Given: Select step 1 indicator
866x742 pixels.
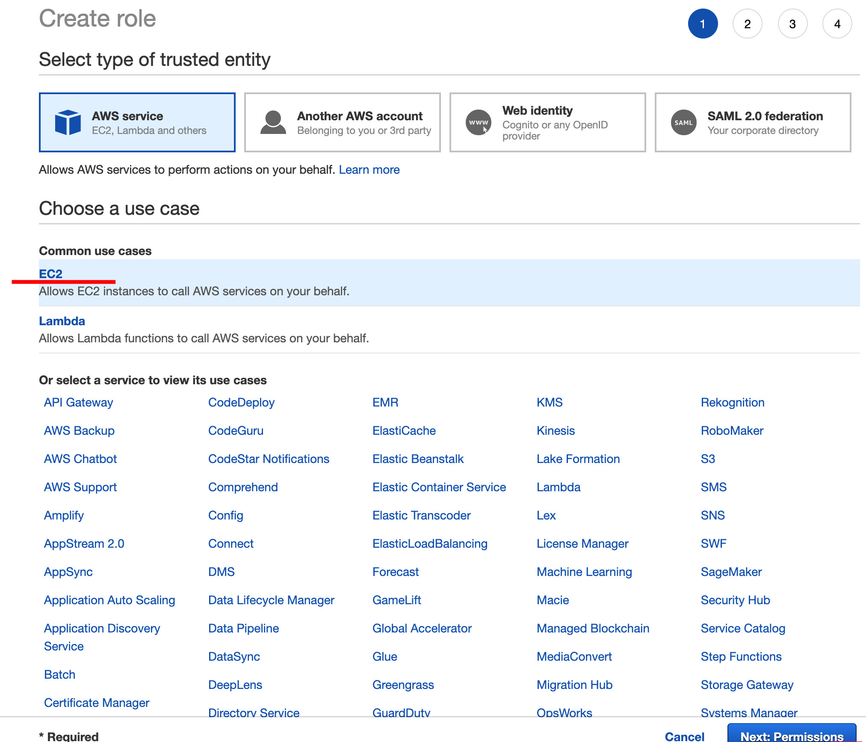Looking at the screenshot, I should (x=703, y=24).
